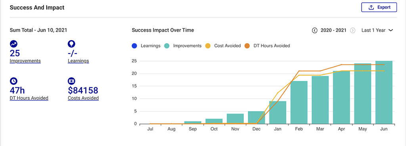This screenshot has width=406, height=146.
Task: Click the blue Learnings legend dot
Action: (x=134, y=46)
